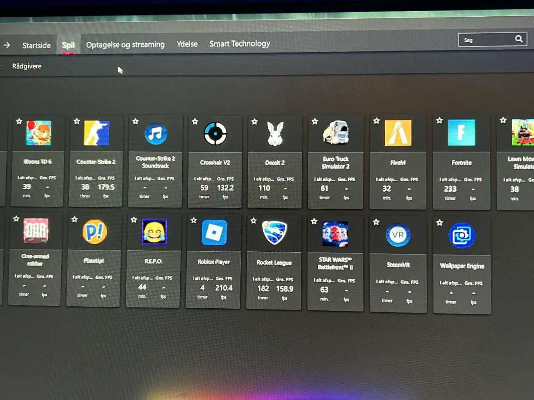Toggle the favorite star on Counter-Strike 2
This screenshot has height=400, width=534.
[77, 121]
